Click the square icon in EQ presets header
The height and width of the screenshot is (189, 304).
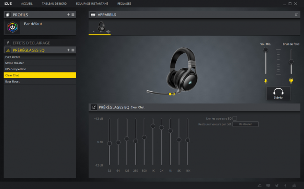tap(73, 50)
